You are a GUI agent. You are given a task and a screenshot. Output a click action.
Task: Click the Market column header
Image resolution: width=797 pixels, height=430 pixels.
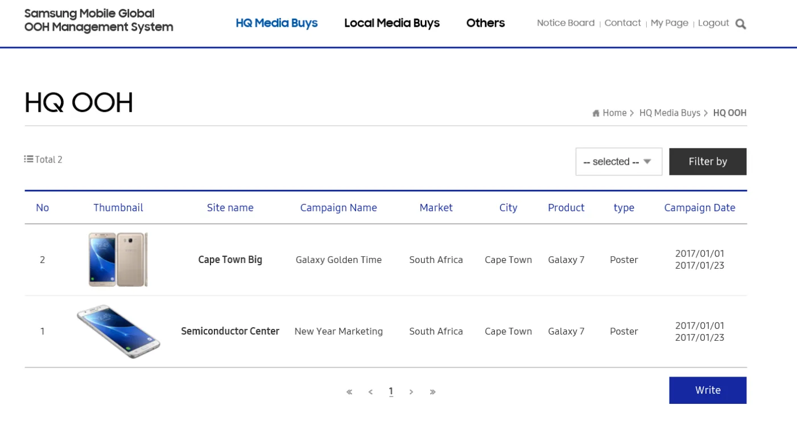(436, 208)
